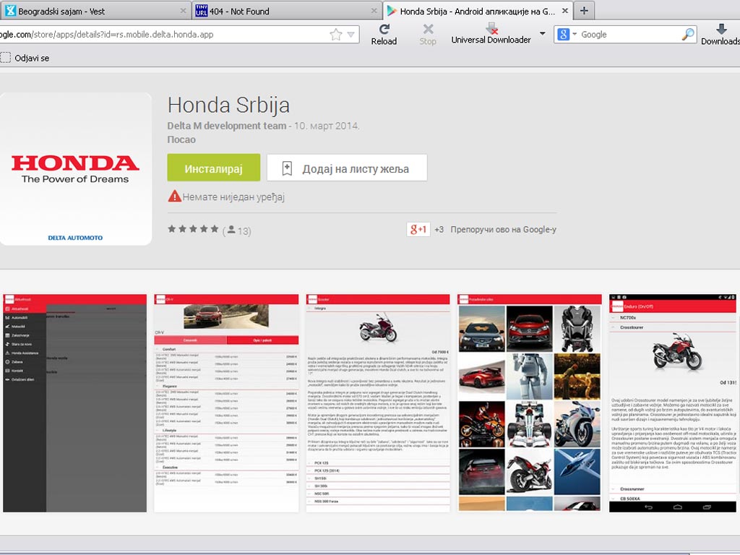Click the red warning triangle icon
The width and height of the screenshot is (740, 555).
[x=174, y=196]
